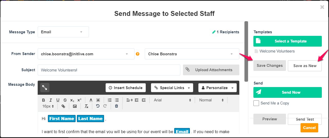This screenshot has height=138, width=329.
Task: Click the Send Now button
Action: click(287, 92)
